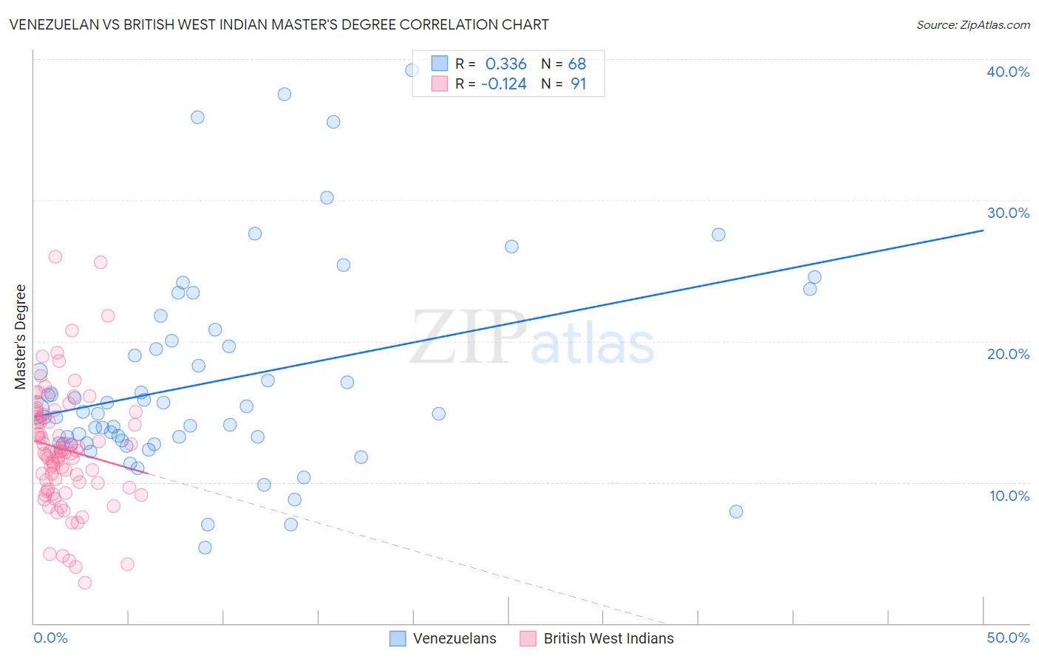Viewport: 1039px width, 659px height.
Task: Click the N = 91 legend value
Action: pyautogui.click(x=564, y=83)
